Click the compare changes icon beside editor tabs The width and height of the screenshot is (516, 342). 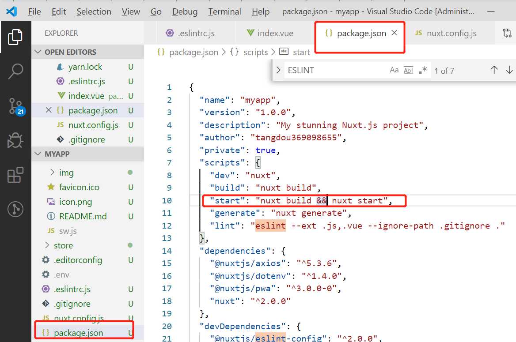click(x=507, y=33)
